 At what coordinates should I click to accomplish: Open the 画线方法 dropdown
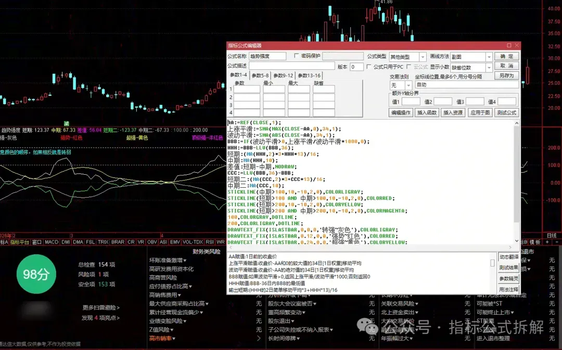pyautogui.click(x=489, y=57)
